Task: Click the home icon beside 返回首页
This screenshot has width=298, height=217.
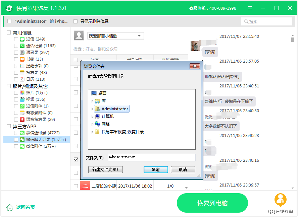Action: pos(10,207)
